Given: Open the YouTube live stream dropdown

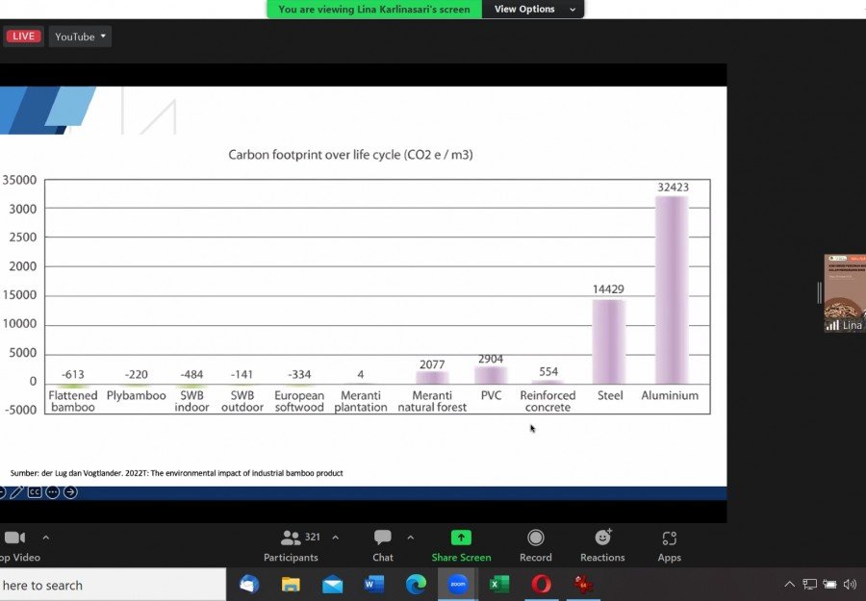Looking at the screenshot, I should (80, 37).
